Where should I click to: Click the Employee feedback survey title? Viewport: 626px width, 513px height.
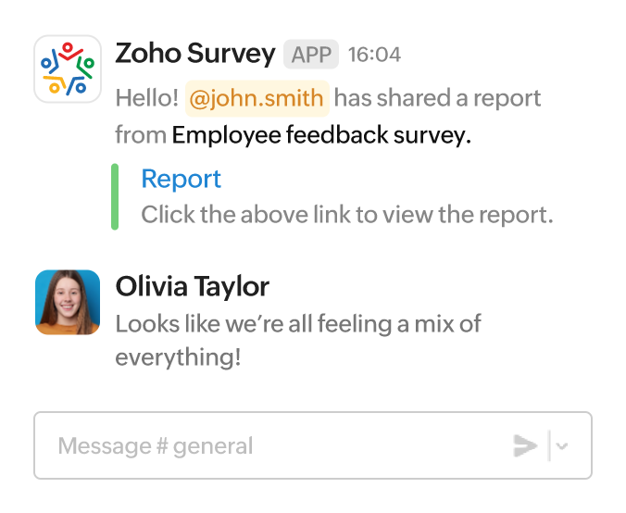click(321, 135)
